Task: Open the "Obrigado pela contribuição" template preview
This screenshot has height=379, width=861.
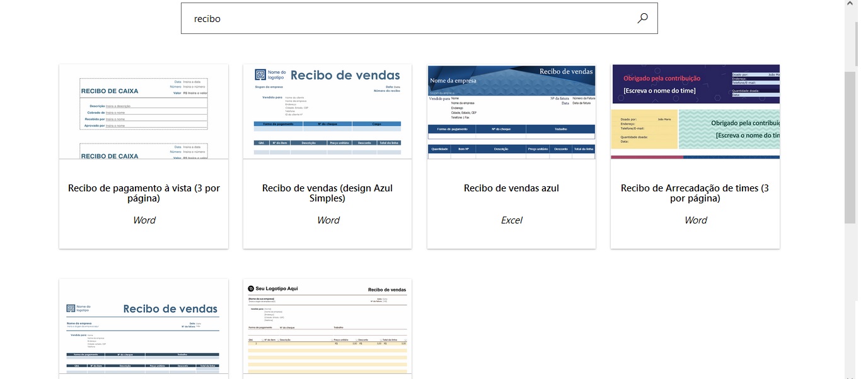Action: (x=695, y=111)
